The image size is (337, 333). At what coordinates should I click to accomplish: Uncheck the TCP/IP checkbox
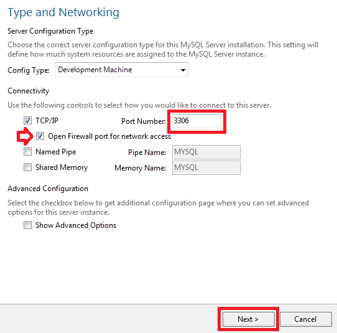coord(27,121)
